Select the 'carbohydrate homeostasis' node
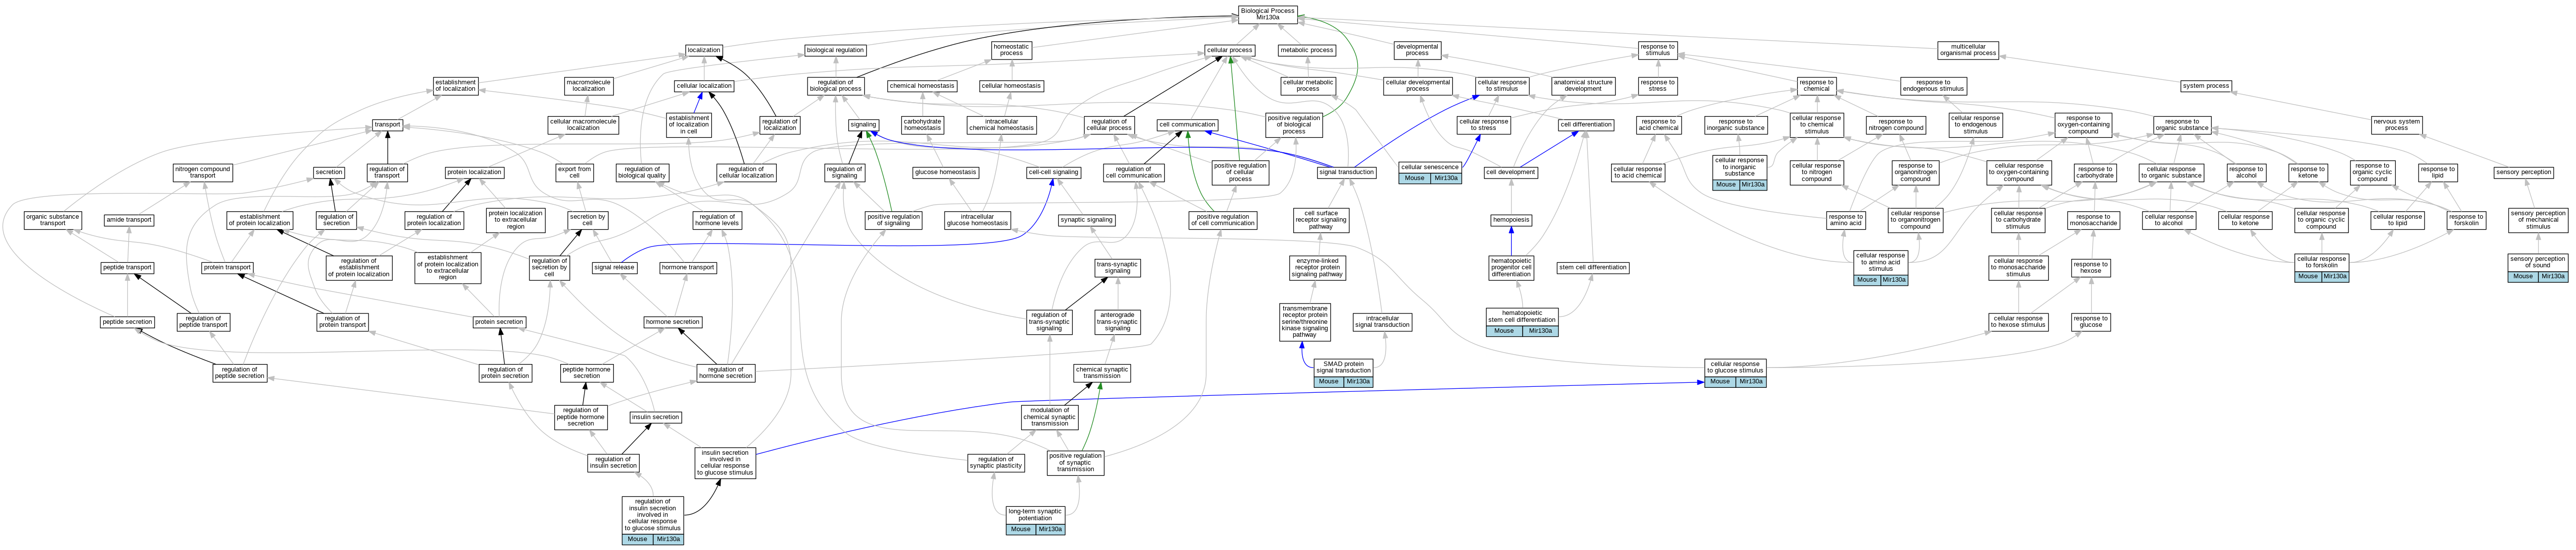The height and width of the screenshot is (550, 2576). [x=921, y=125]
